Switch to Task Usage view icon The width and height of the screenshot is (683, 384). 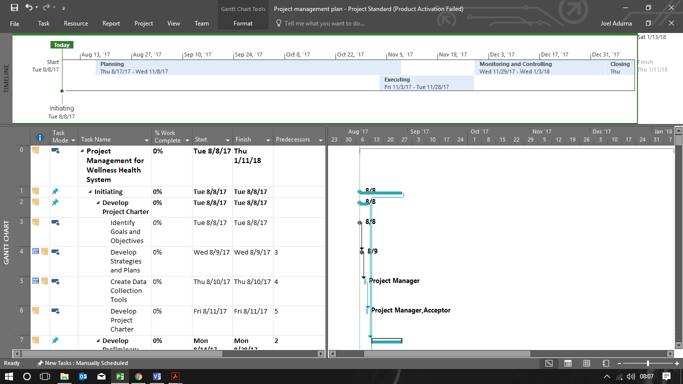[x=568, y=363]
